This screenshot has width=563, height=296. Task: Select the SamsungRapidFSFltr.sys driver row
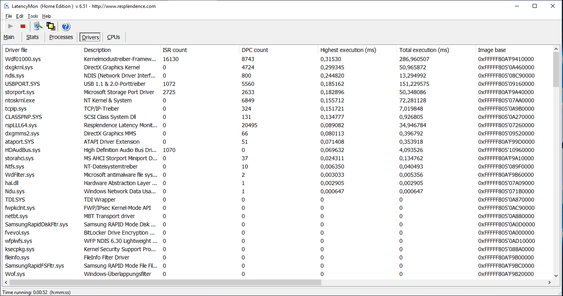278,266
